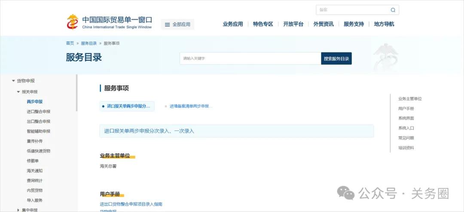Select 智能辅助申报 in sidebar

38,131
